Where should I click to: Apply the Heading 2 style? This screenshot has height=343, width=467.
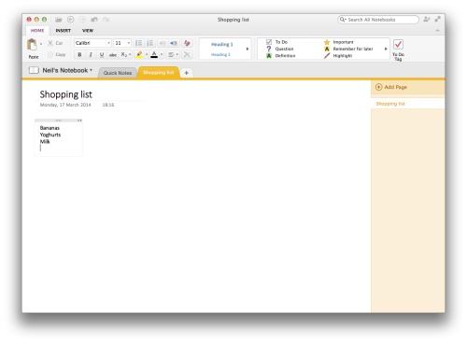pyautogui.click(x=220, y=54)
